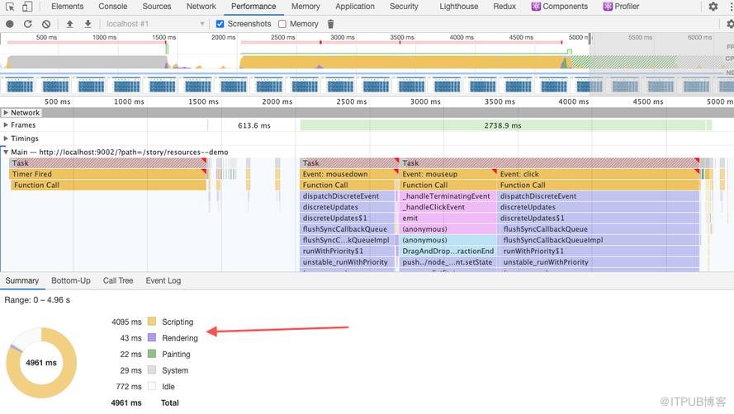Switch to the Bottom-Up tab
This screenshot has width=734, height=414.
71,280
